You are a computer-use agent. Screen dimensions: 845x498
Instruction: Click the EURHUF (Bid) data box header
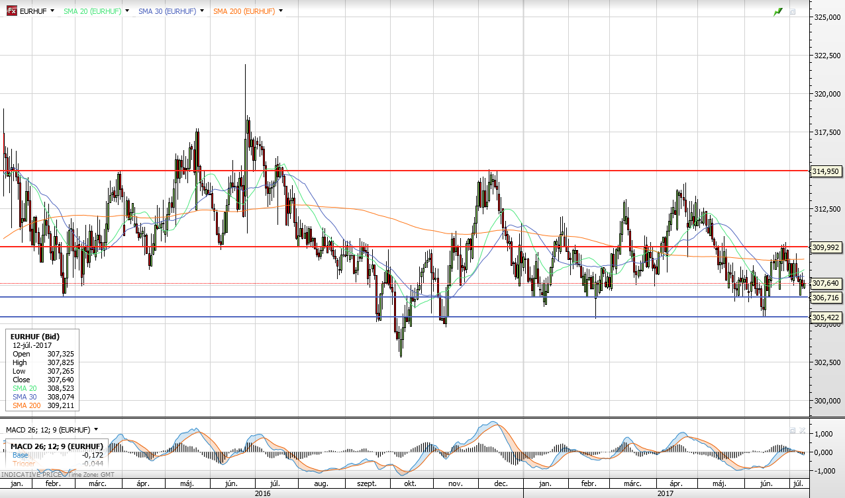(x=36, y=337)
